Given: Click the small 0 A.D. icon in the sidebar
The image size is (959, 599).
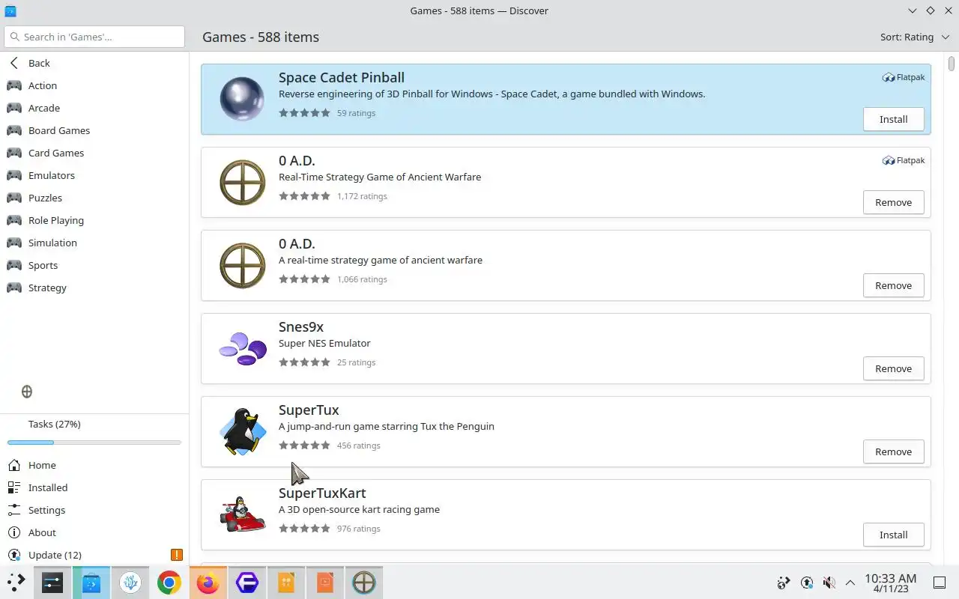Looking at the screenshot, I should coord(27,392).
